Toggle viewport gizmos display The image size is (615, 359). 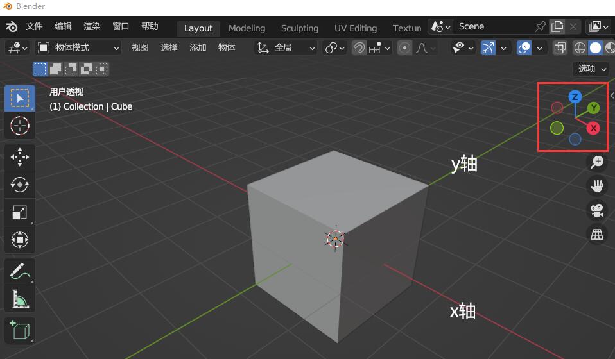[488, 48]
